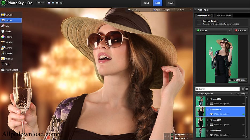
Task: Click the save project icon in top toolbar
Action: pos(49,3)
